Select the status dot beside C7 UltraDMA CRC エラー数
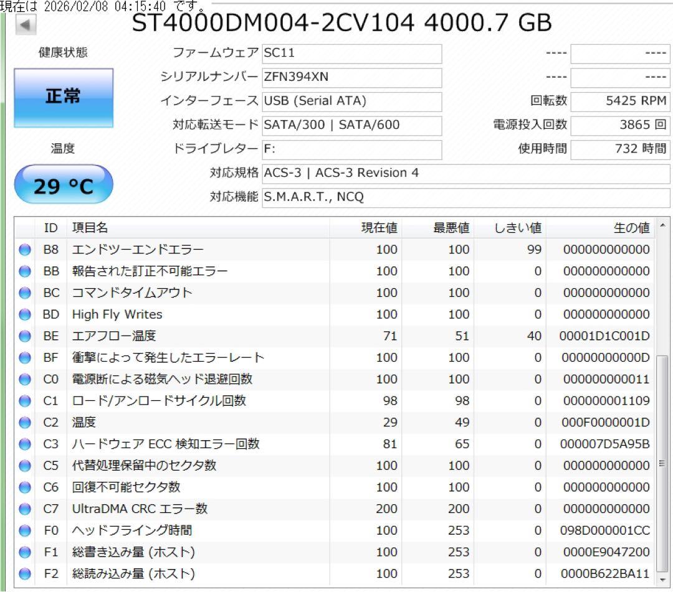673x592 pixels. click(x=24, y=509)
